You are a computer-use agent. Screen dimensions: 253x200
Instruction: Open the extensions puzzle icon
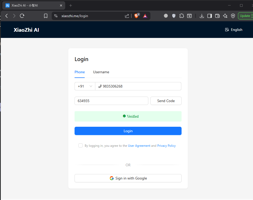pyautogui.click(x=182, y=16)
